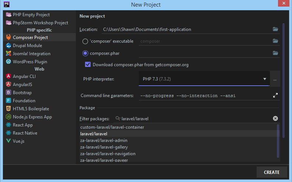Select the composer.phar radio button
The height and width of the screenshot is (182, 292).
(85, 53)
